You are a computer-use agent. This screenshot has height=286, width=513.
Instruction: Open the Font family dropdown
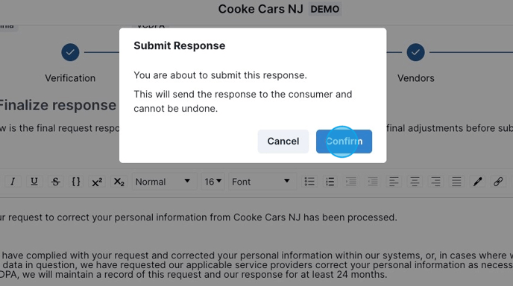[x=262, y=182]
